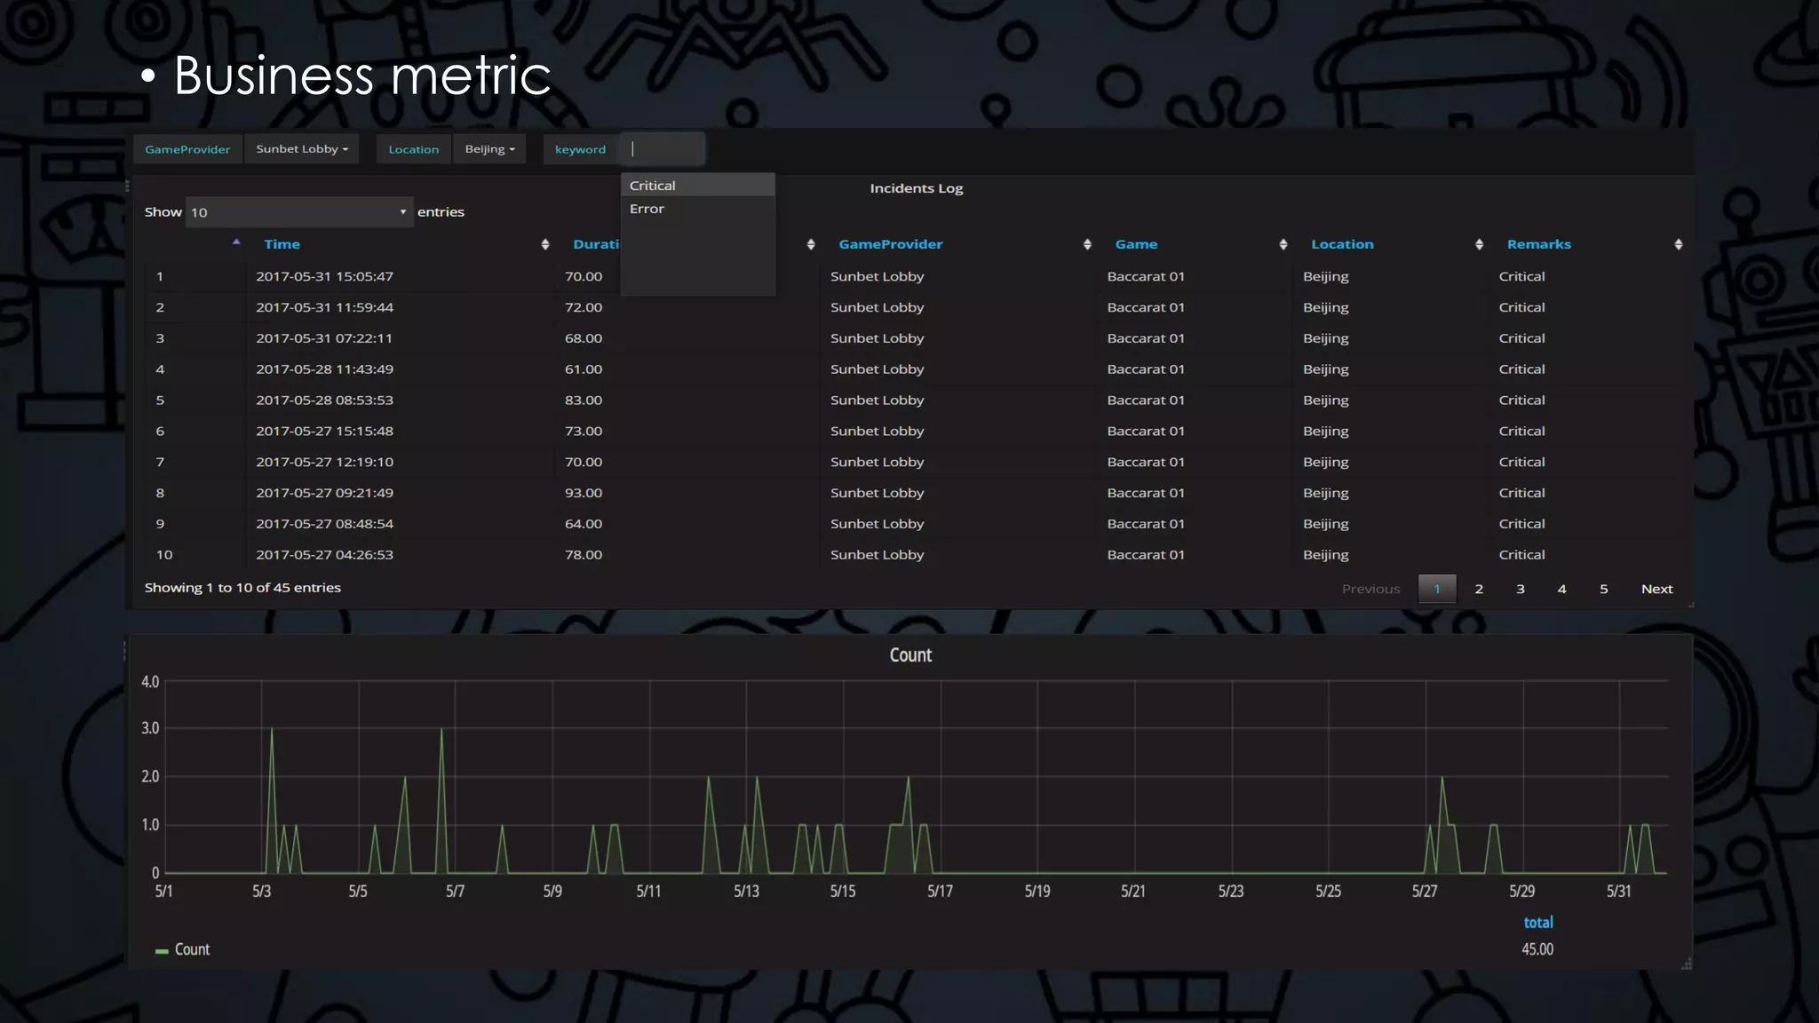Click the ascending arrow on index column
1819x1023 pixels.
[x=236, y=242]
